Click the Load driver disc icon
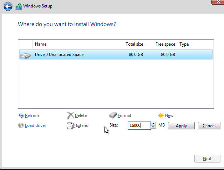This screenshot has height=170, width=224. [x=21, y=125]
